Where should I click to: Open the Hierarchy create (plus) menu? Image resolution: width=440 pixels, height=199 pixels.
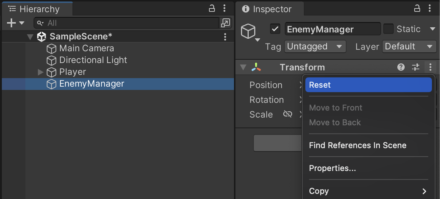coord(15,23)
